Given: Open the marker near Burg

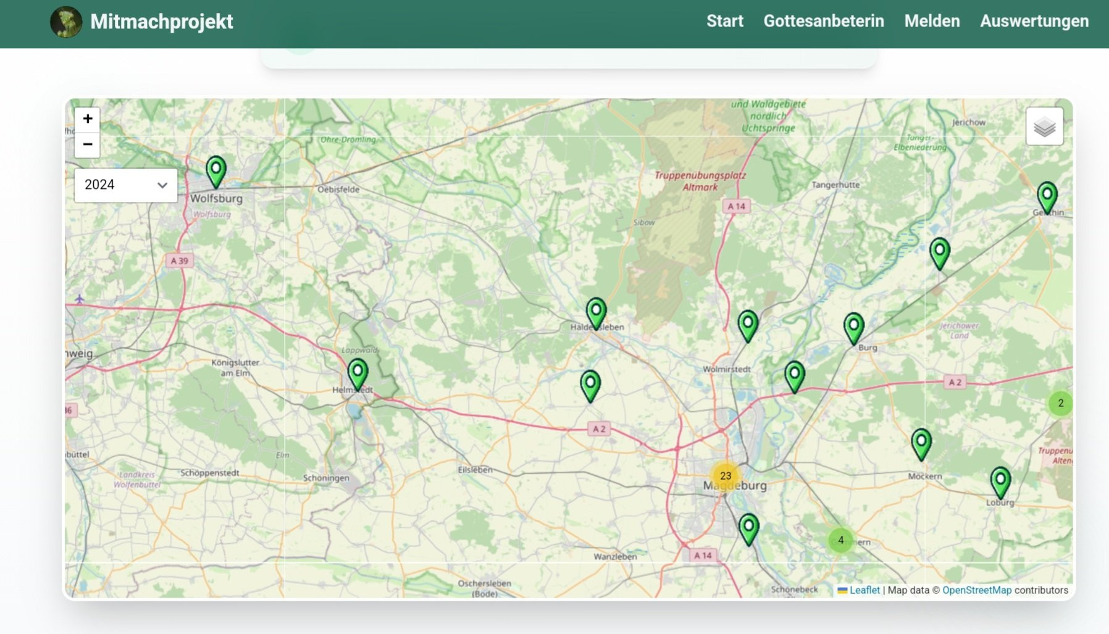Looking at the screenshot, I should 853,327.
